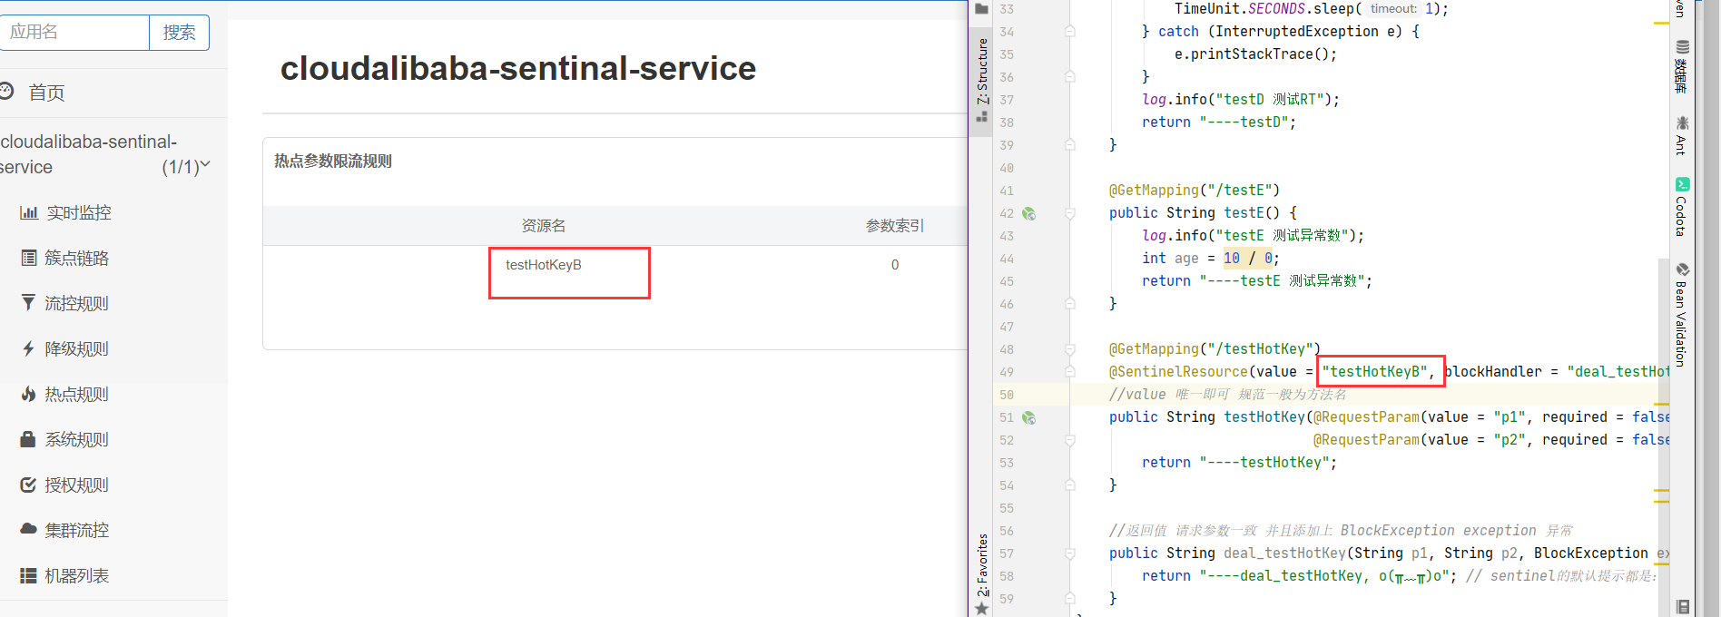
Task: Click the Structure panel icon
Action: pos(981,117)
